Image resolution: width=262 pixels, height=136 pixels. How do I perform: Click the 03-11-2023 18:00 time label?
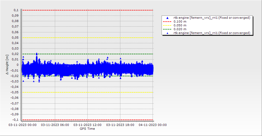pyautogui.click(x=120, y=125)
